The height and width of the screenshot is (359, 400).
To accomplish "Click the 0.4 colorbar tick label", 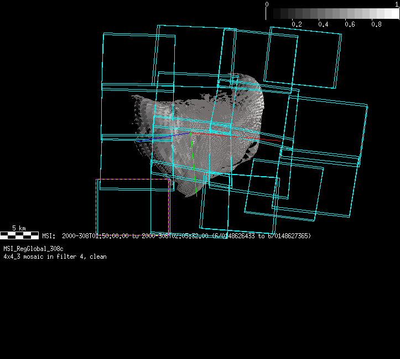I will (x=323, y=24).
